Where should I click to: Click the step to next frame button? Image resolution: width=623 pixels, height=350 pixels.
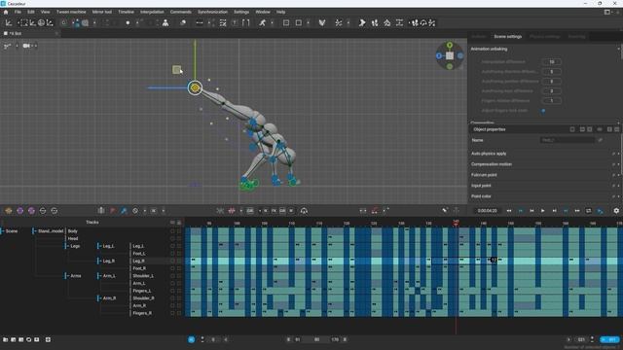tap(554, 211)
